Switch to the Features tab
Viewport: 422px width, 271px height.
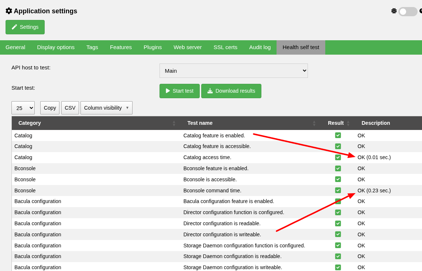click(x=121, y=47)
